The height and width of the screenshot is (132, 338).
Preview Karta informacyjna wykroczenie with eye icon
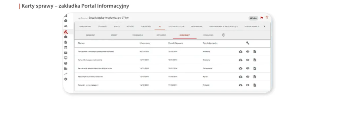tap(248, 60)
